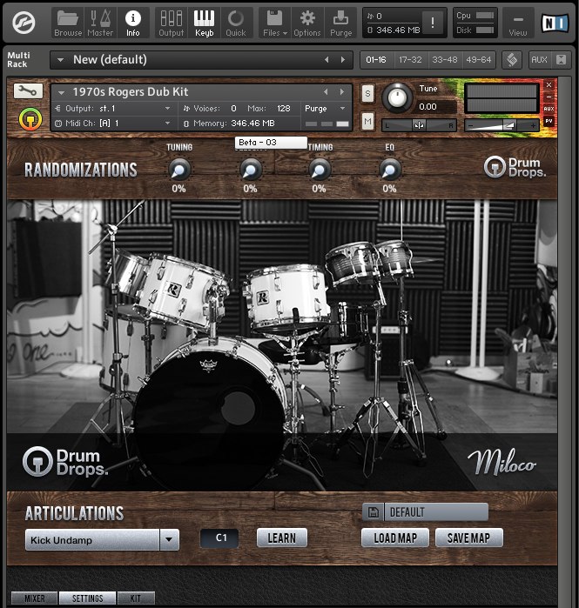Viewport: 579px width, 608px height.
Task: Open the Quick-load browser
Action: pyautogui.click(x=236, y=23)
